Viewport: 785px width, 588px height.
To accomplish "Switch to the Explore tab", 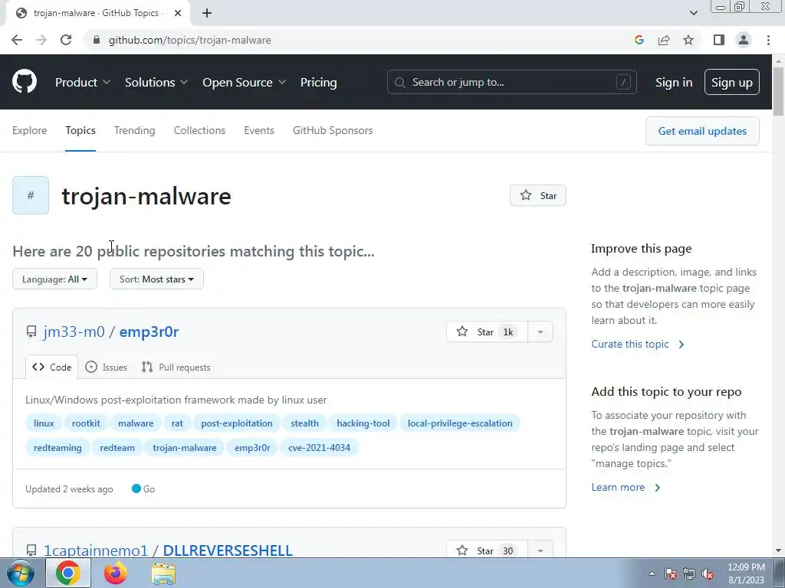I will pyautogui.click(x=30, y=130).
